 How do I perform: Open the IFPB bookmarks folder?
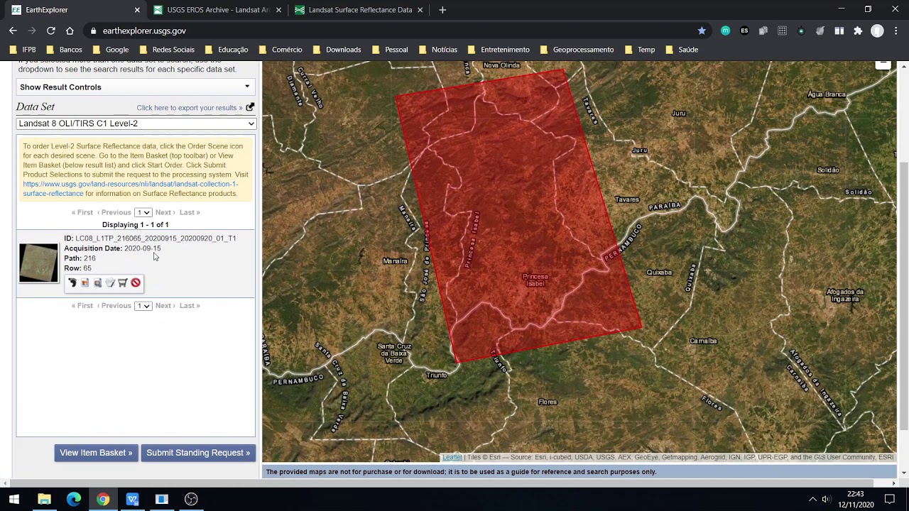click(23, 50)
